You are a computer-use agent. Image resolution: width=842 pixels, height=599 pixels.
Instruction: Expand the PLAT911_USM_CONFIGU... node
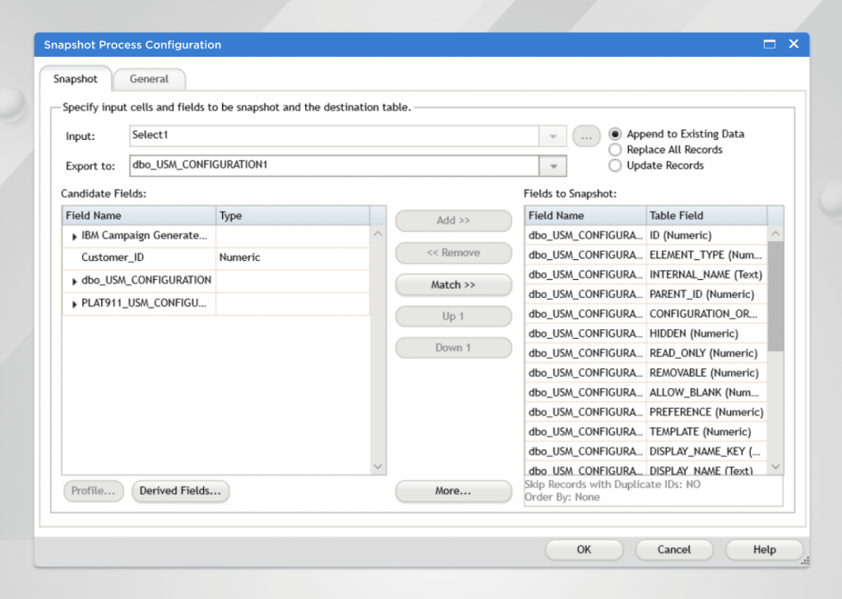coord(75,304)
